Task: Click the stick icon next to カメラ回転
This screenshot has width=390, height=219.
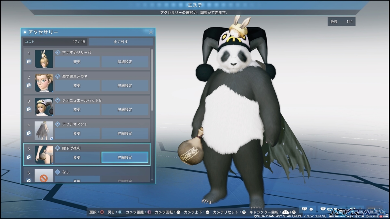Action: tap(178, 212)
